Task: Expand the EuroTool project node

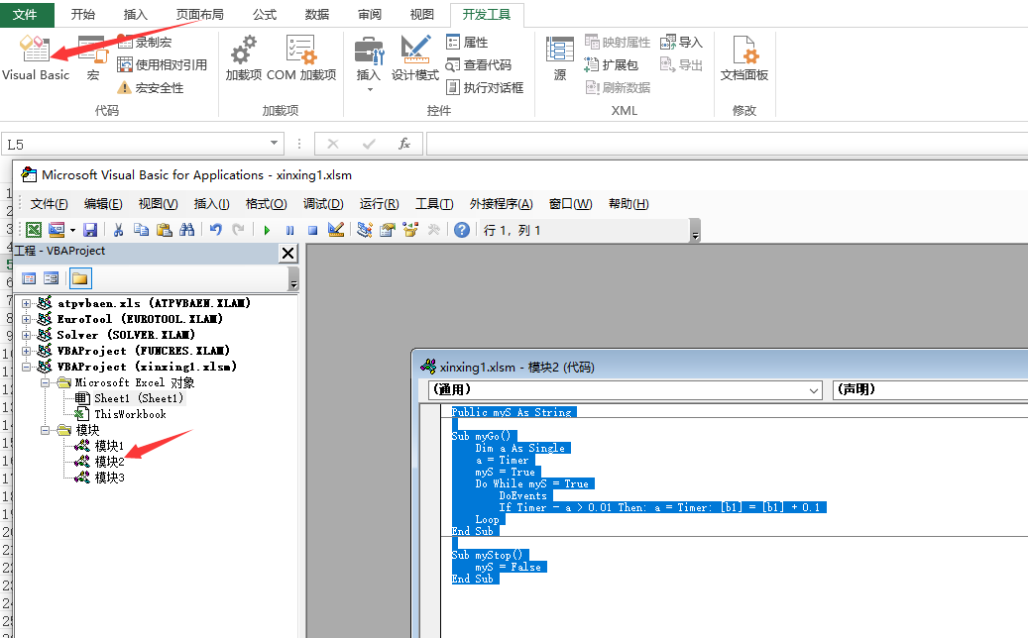Action: (x=26, y=319)
